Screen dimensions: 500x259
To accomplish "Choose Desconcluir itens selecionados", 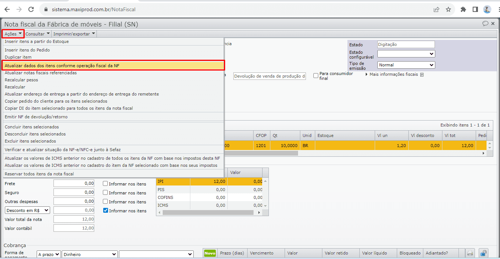I will 113,134.
